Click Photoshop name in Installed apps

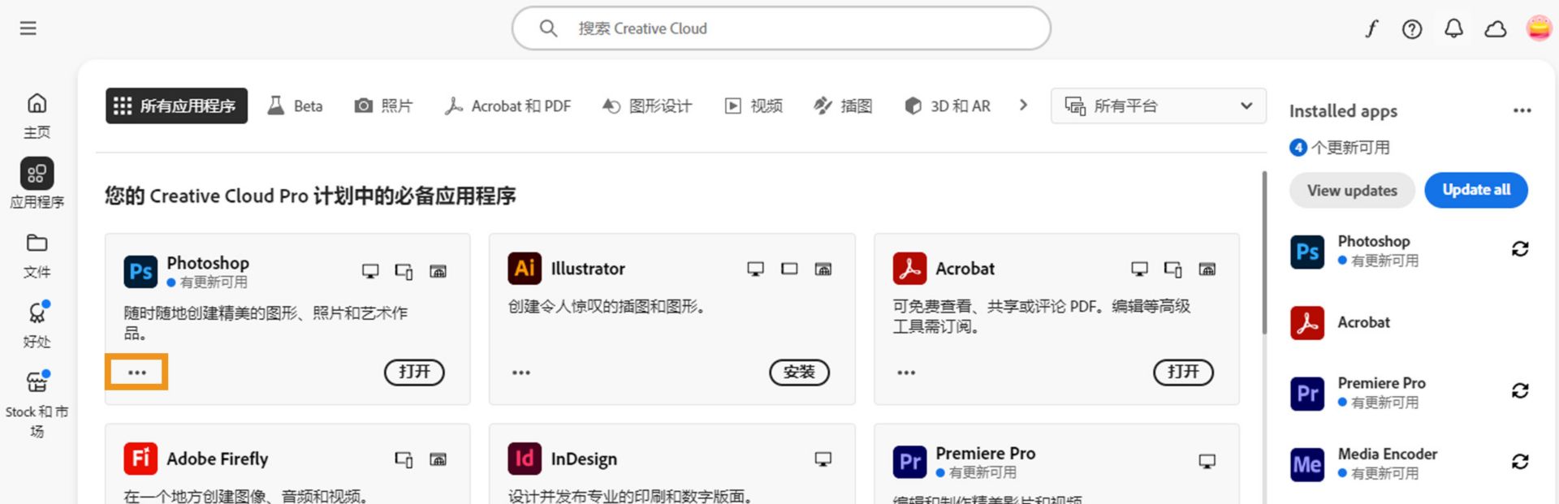(x=1374, y=241)
